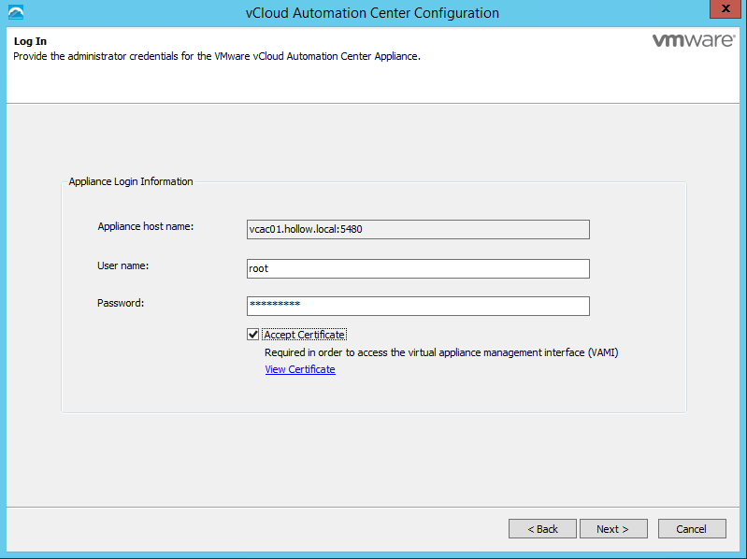747x559 pixels.
Task: Click the Appliance host name label
Action: (x=145, y=227)
